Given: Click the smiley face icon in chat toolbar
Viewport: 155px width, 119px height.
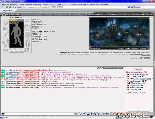Looking at the screenshot, I should [104, 114].
